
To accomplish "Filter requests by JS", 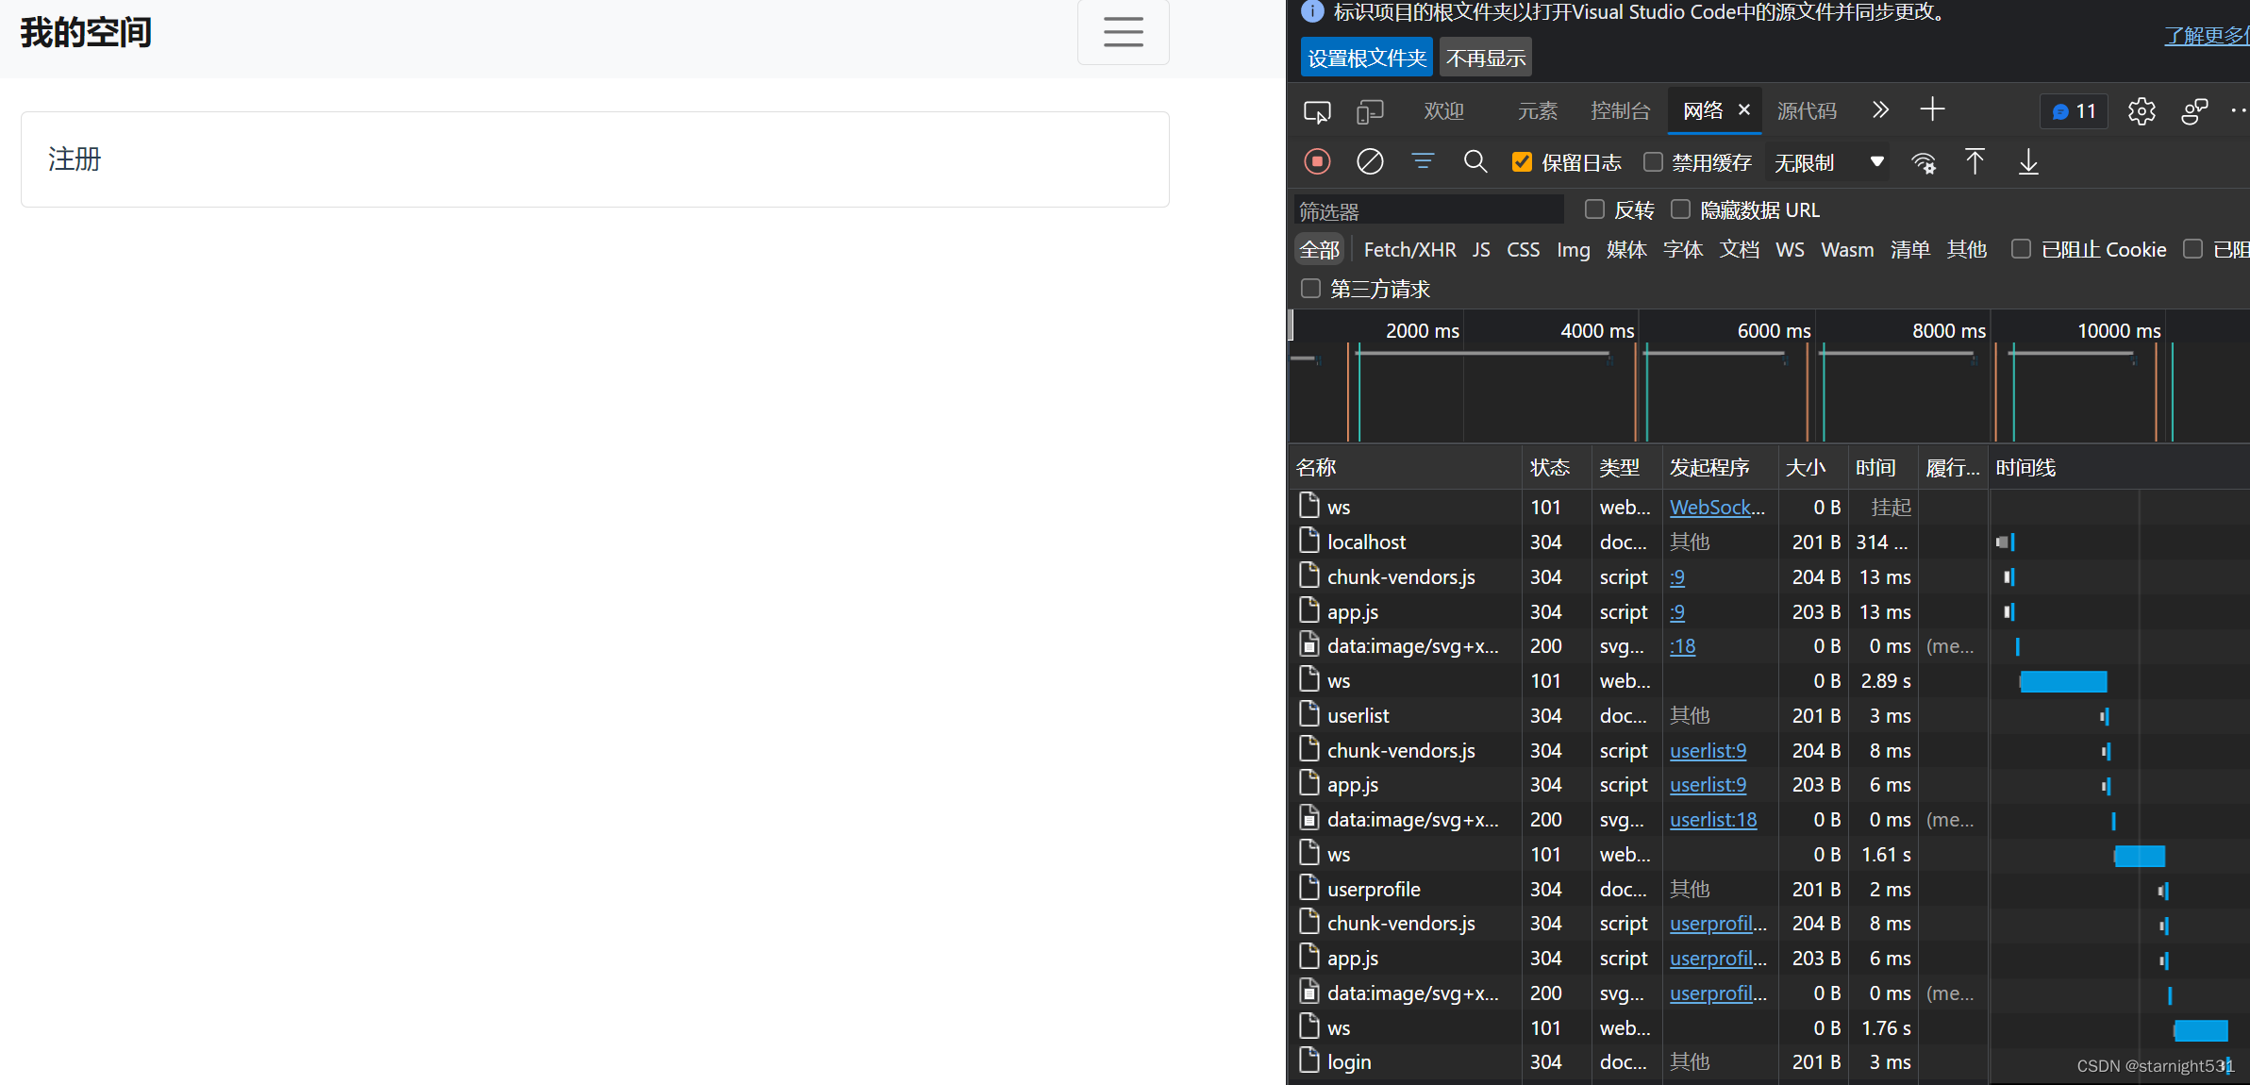I will pyautogui.click(x=1481, y=250).
